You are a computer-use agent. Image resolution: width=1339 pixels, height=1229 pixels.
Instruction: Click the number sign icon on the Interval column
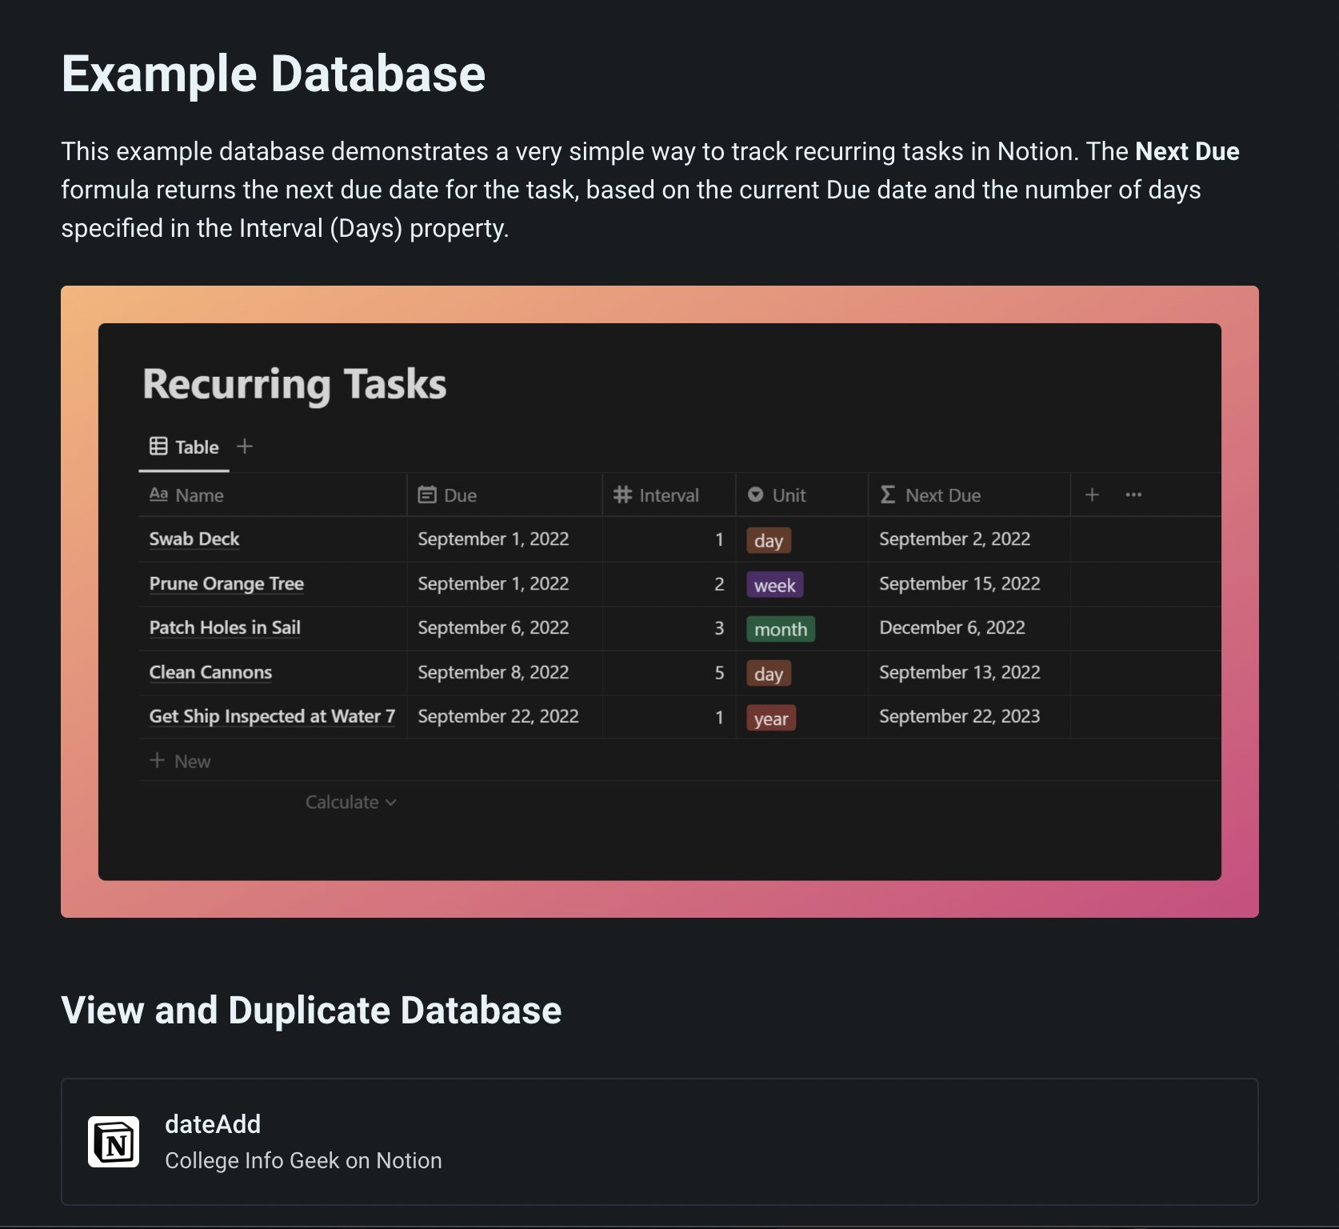point(623,494)
